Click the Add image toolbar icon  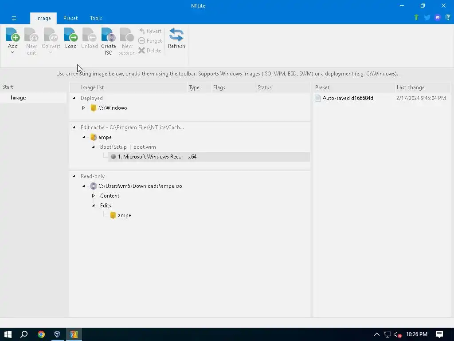coord(13,35)
